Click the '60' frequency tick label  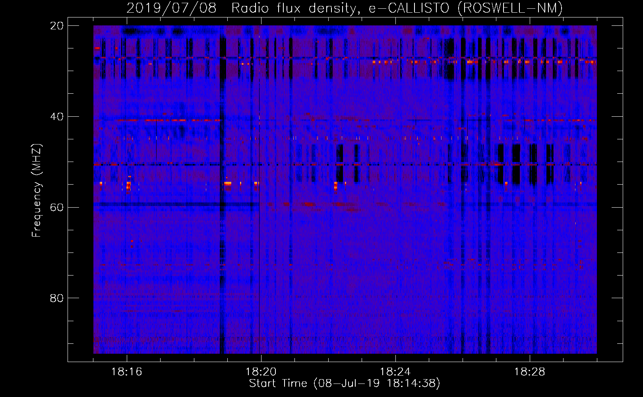coord(57,207)
